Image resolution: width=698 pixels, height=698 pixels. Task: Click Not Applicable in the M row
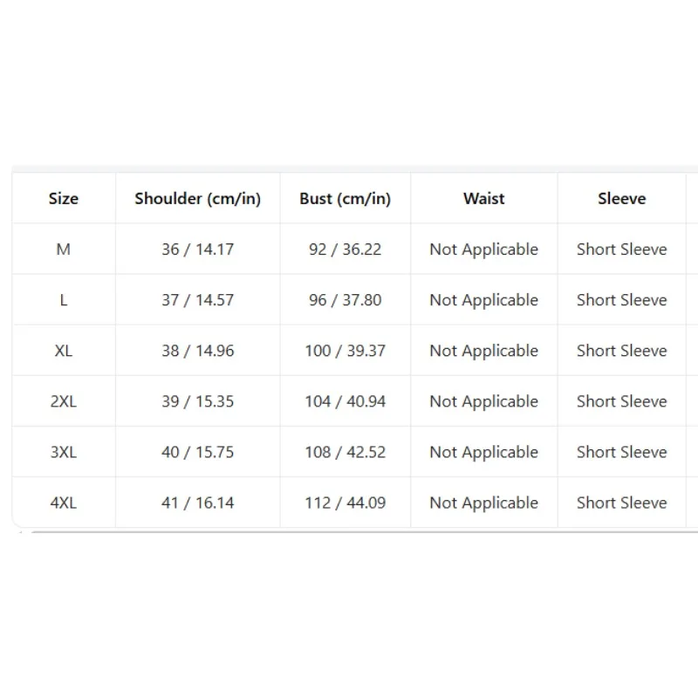pyautogui.click(x=484, y=250)
